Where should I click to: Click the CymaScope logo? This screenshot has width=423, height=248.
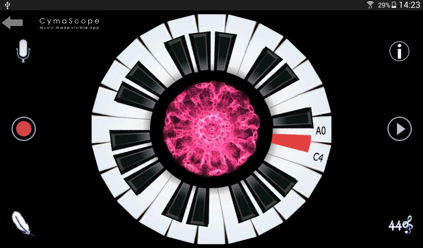pyautogui.click(x=69, y=24)
